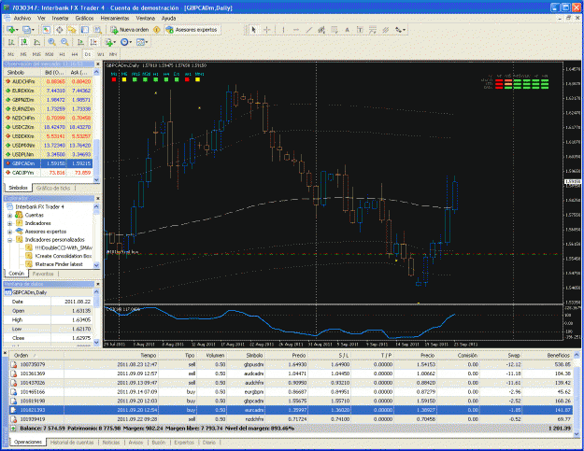Image resolution: width=584 pixels, height=451 pixels.
Task: Switch chart to candlestick style
Action: point(24,42)
